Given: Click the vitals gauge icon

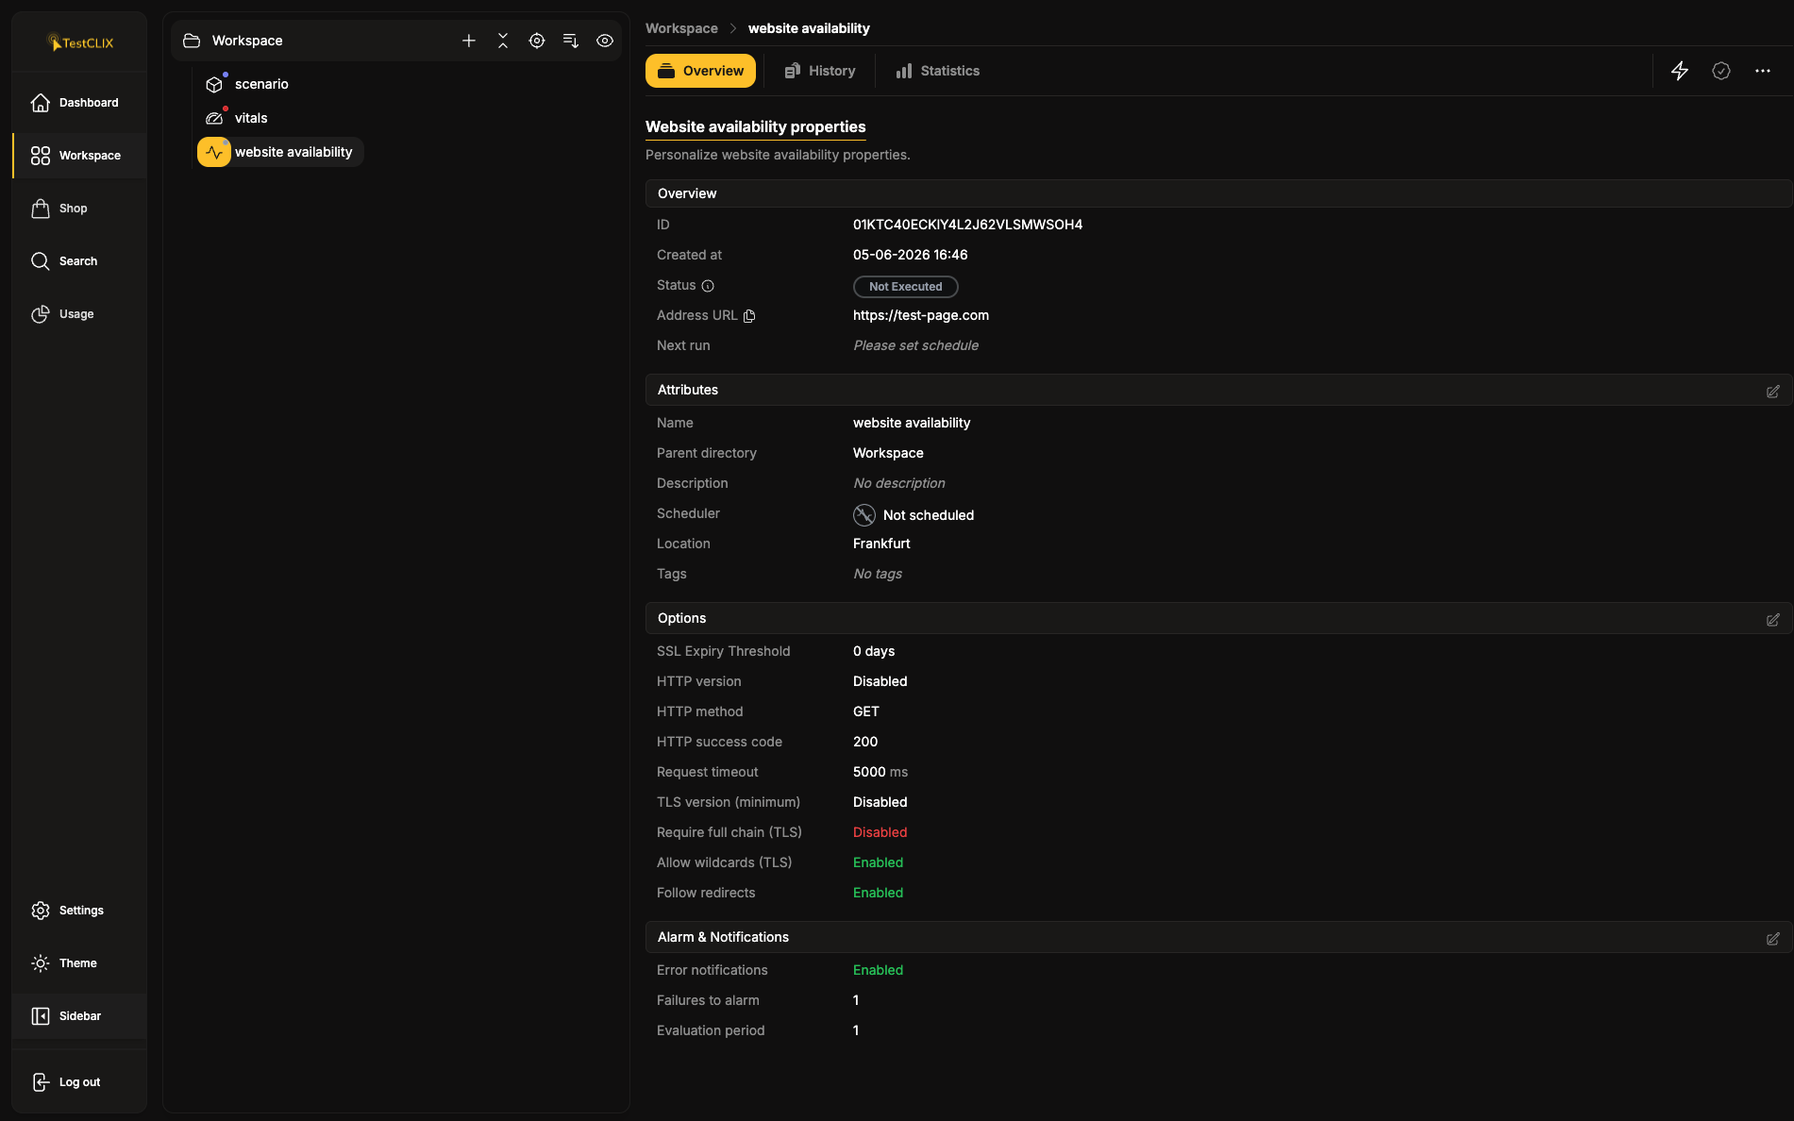Looking at the screenshot, I should [214, 118].
